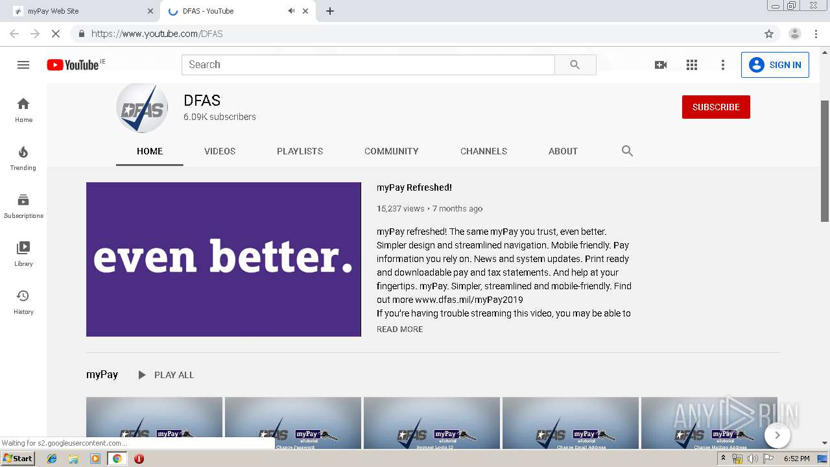Click the DFAS channel name heading
830x467 pixels.
point(202,101)
